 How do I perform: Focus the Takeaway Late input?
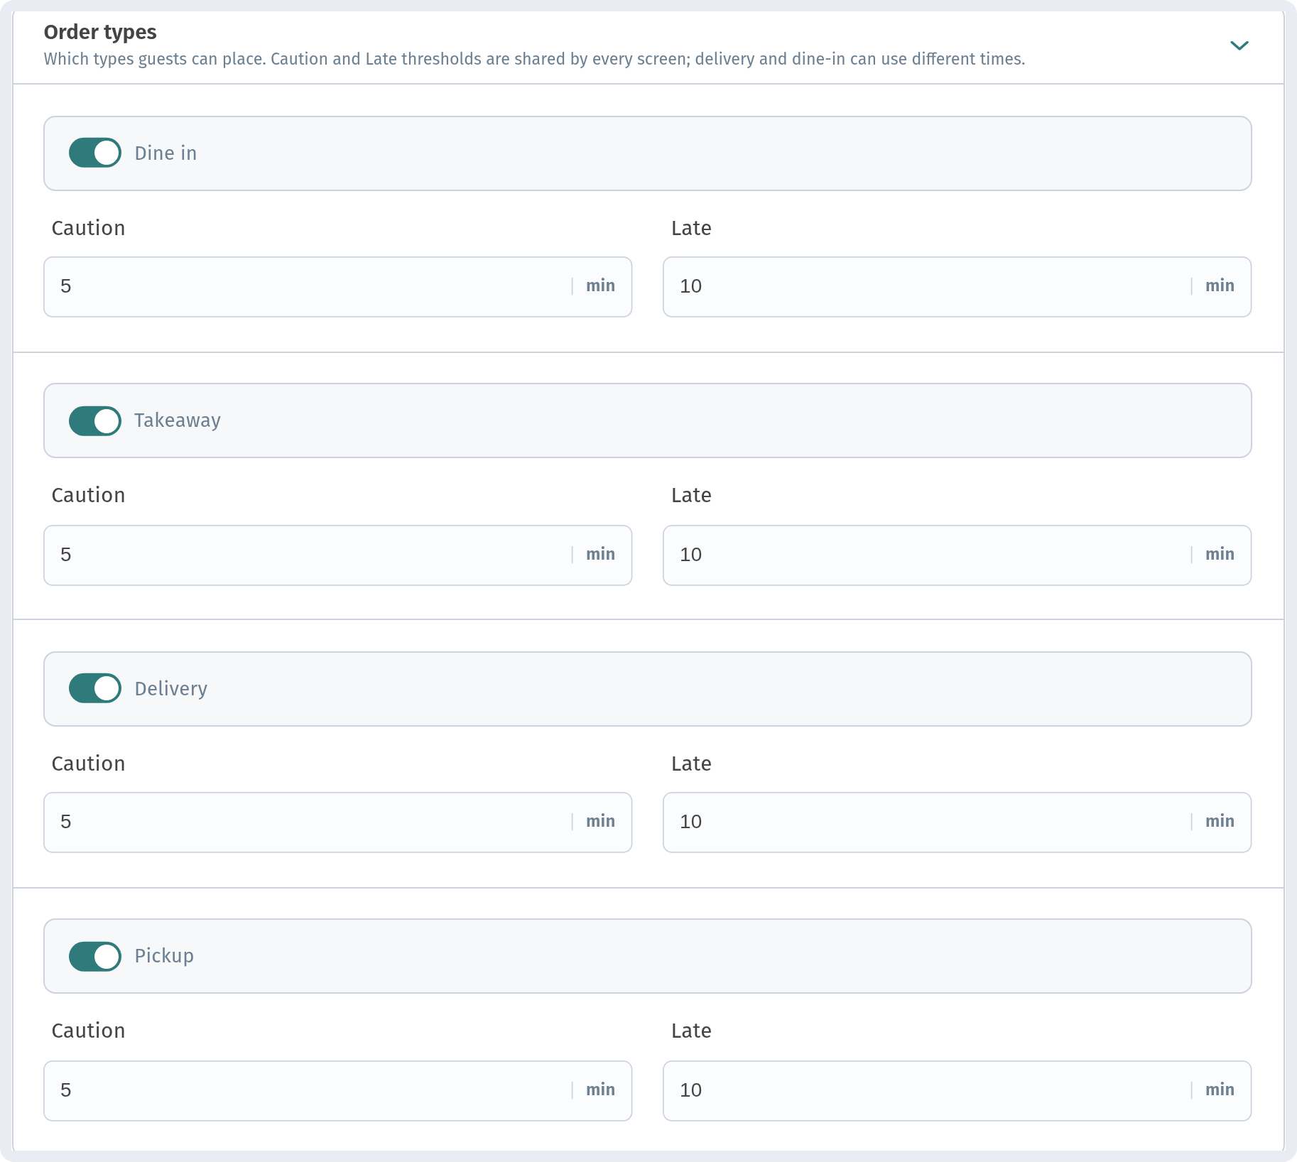pos(957,555)
